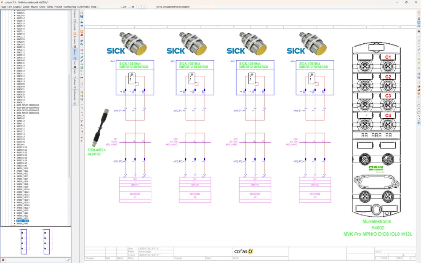Click the left macro preview thumbnail

24,242
